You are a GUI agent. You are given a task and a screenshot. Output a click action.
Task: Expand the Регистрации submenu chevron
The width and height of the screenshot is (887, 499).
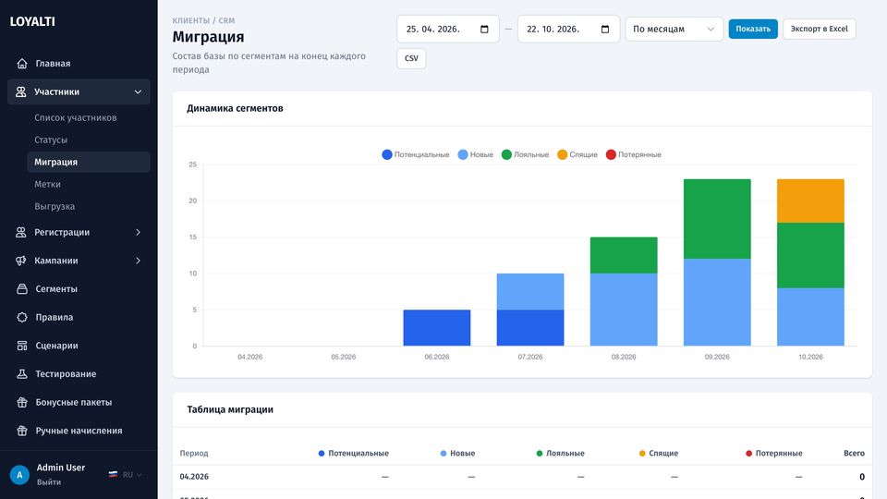click(138, 232)
